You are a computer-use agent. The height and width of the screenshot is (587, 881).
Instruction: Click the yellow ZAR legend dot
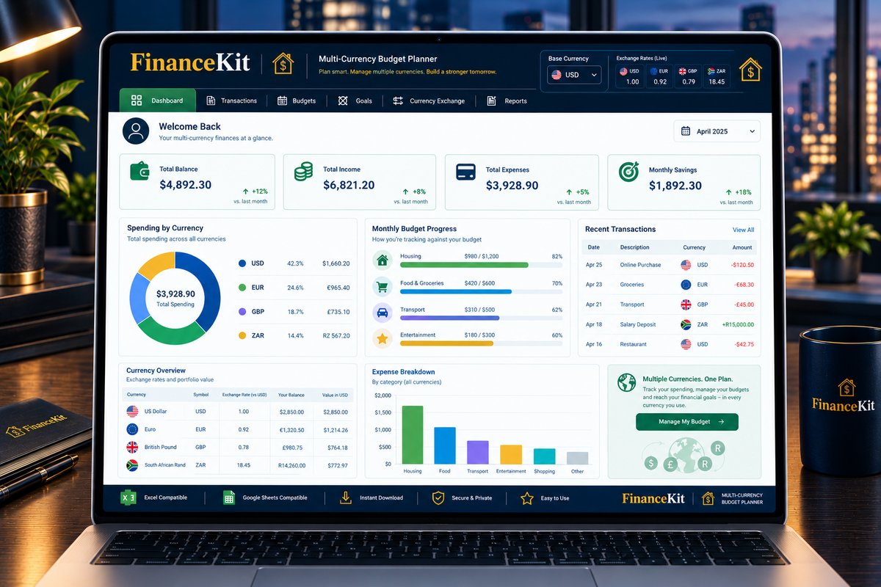[242, 335]
